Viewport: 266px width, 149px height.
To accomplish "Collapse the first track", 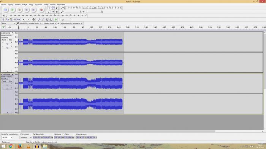I will pos(7,71).
